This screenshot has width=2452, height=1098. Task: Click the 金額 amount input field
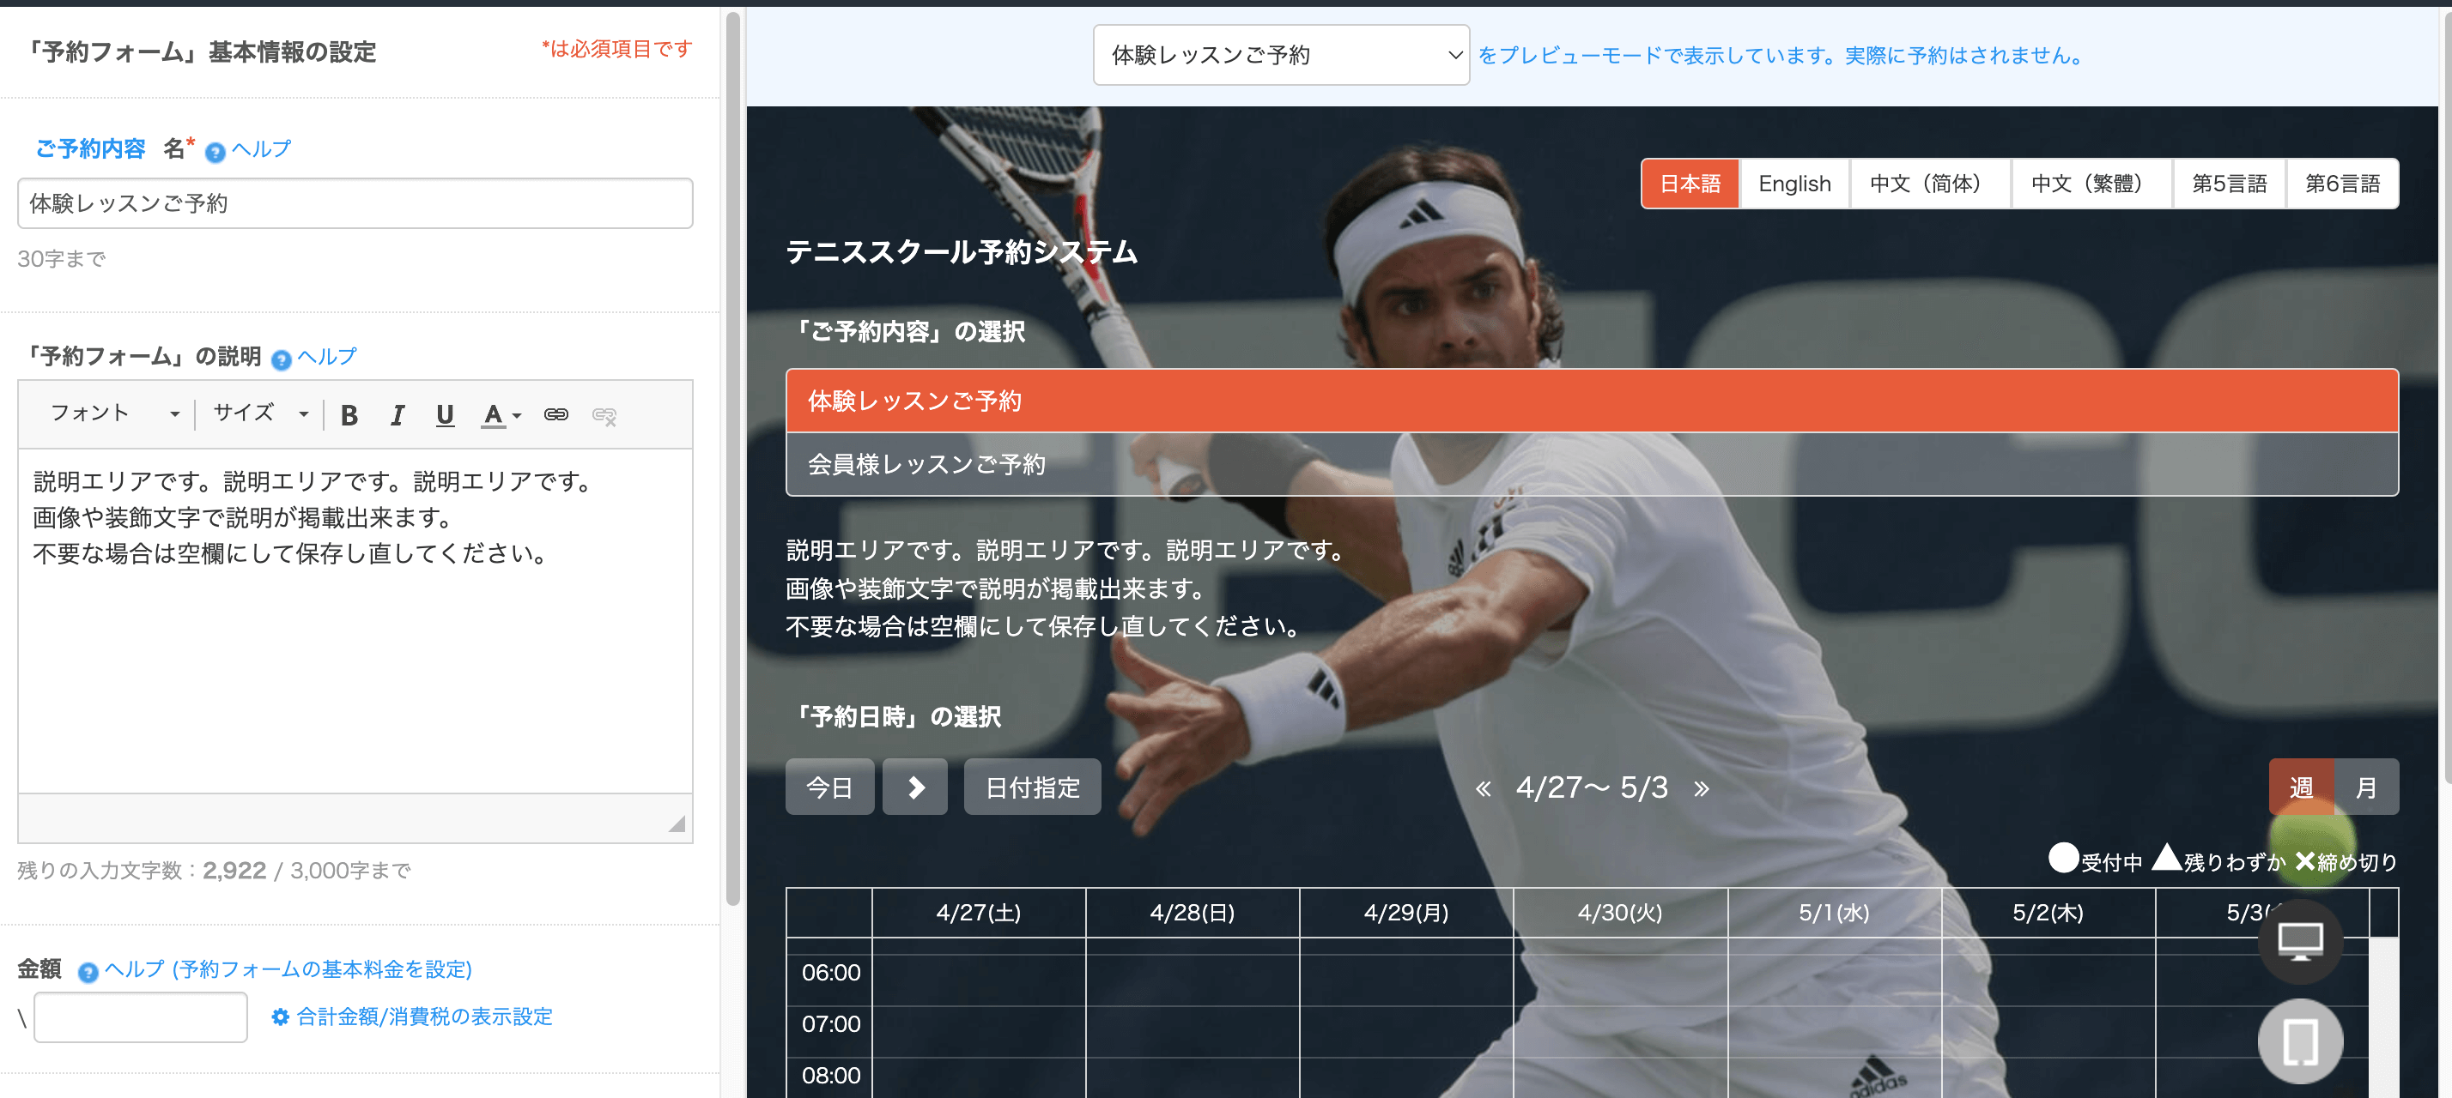coord(141,1017)
